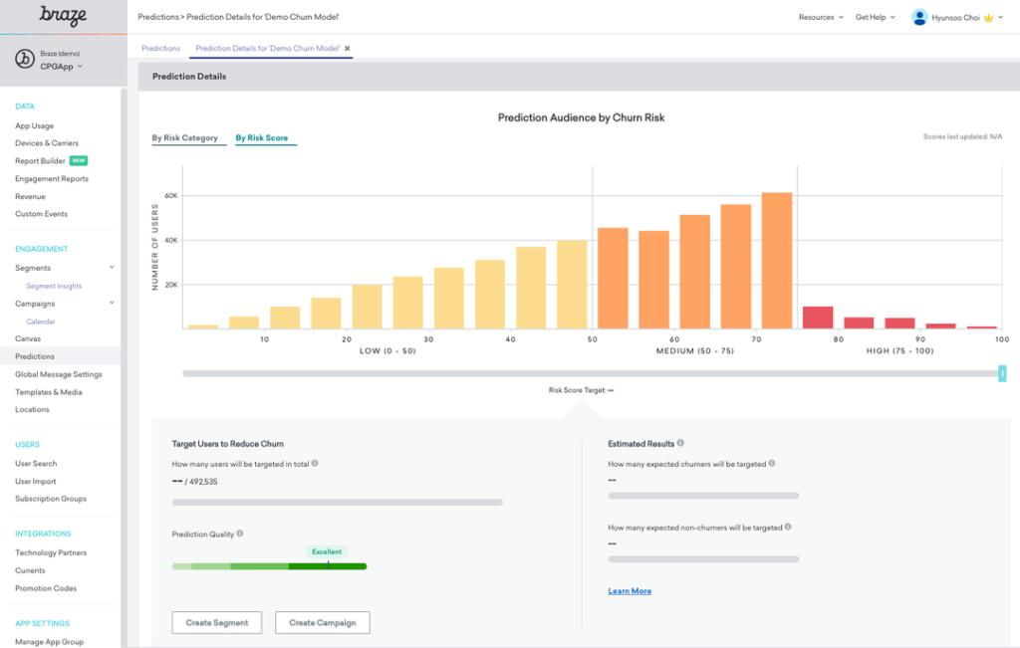
Task: Click the Braze (demo) circular app icon
Action: pyautogui.click(x=25, y=59)
